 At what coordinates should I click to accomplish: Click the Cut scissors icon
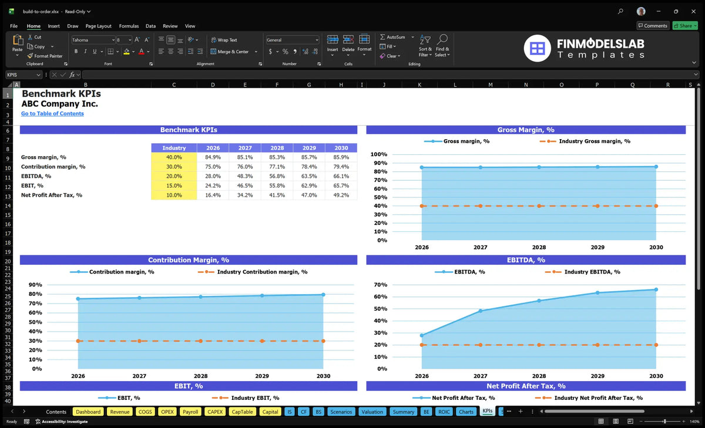pos(29,37)
